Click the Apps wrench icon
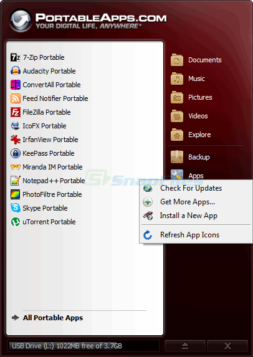Viewport: 253px width, 357px height. (177, 175)
